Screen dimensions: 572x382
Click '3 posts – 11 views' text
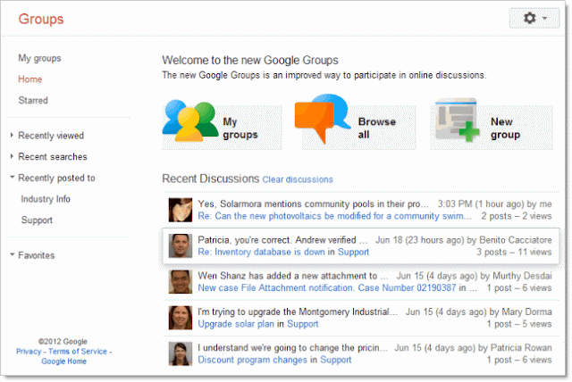pyautogui.click(x=514, y=252)
